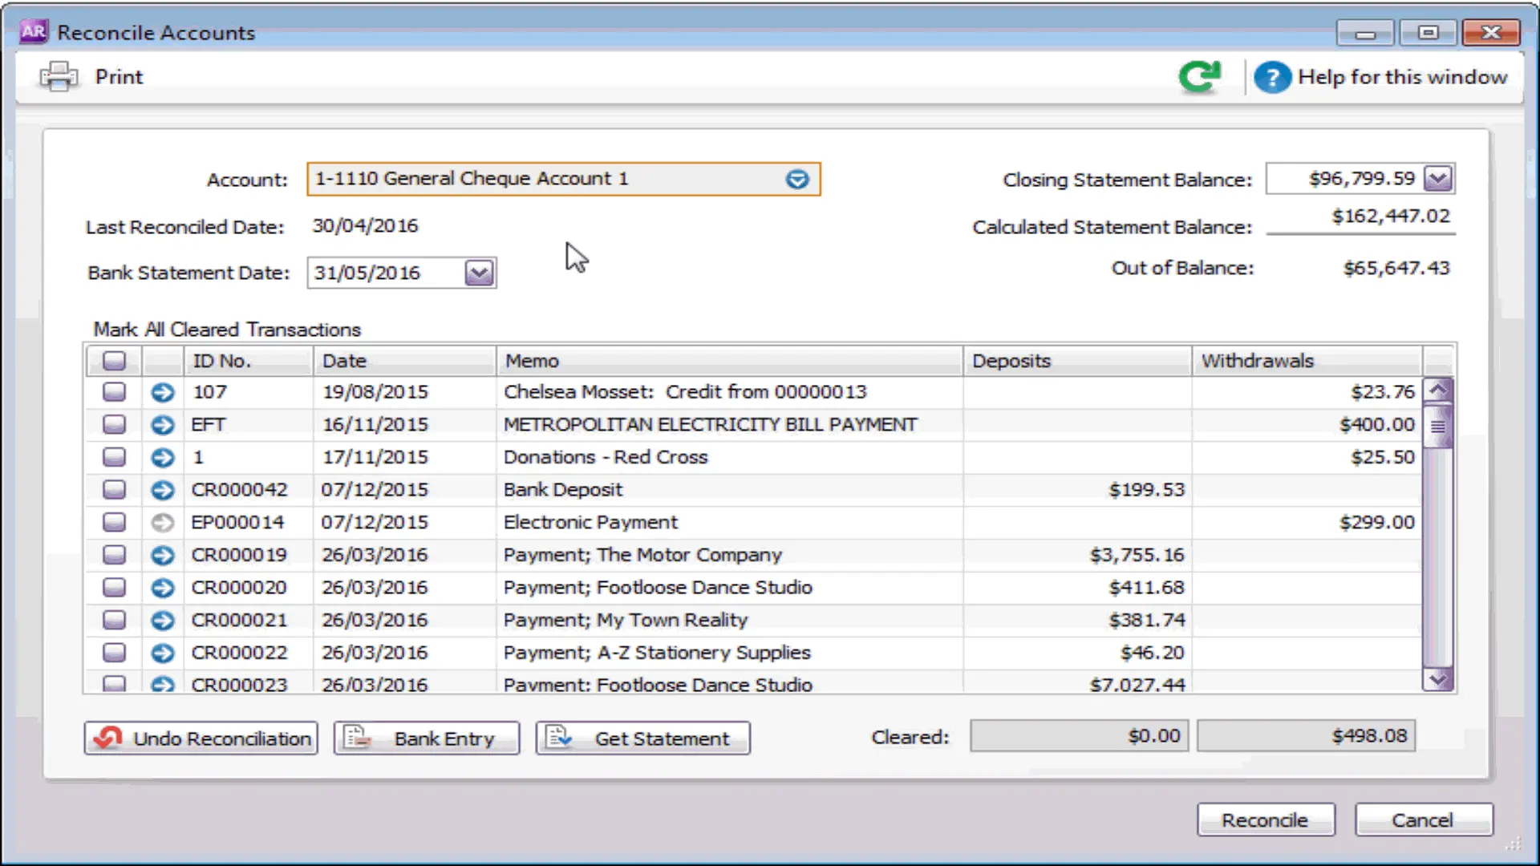This screenshot has height=866, width=1540.
Task: Open detail arrow for CR000019 Motor Company payment
Action: coord(163,555)
